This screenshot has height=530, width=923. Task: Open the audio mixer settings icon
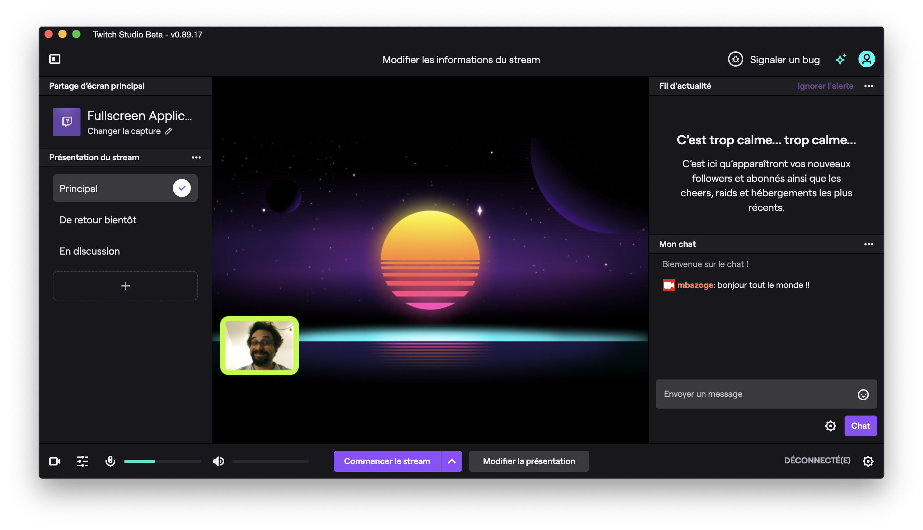83,461
